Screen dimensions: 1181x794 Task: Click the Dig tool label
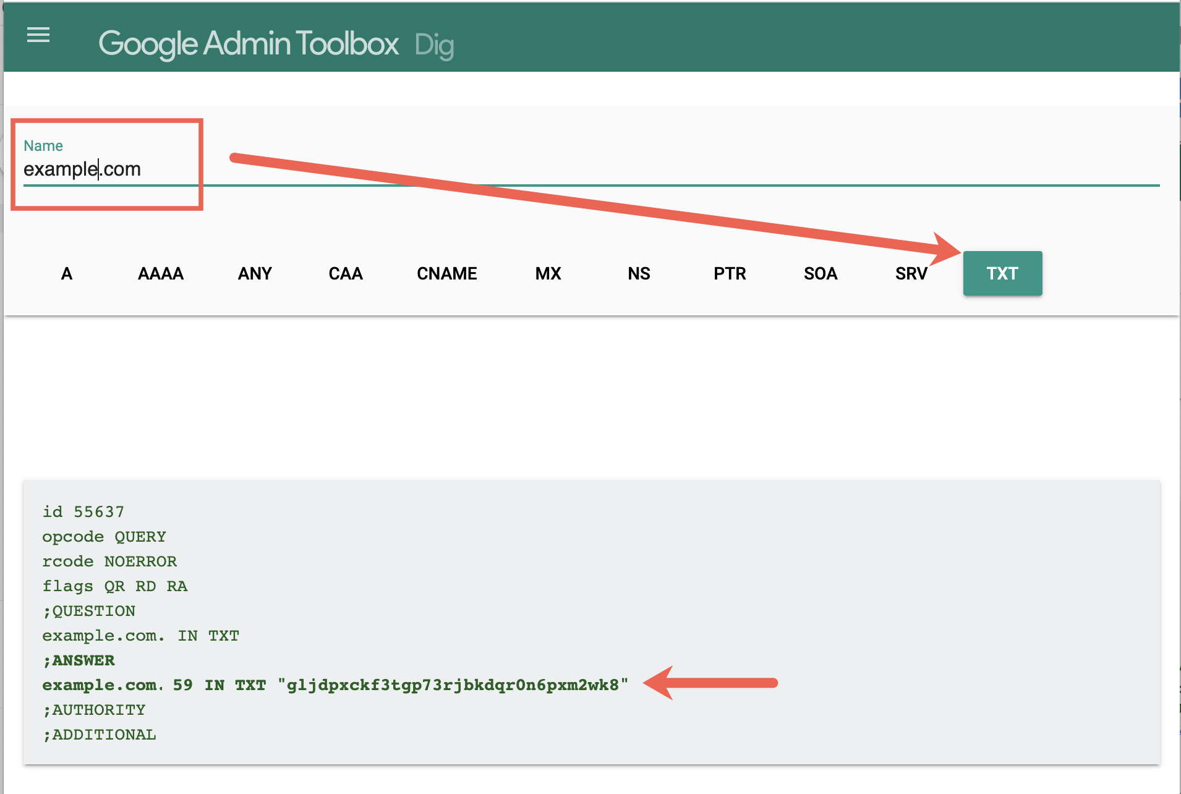[434, 45]
